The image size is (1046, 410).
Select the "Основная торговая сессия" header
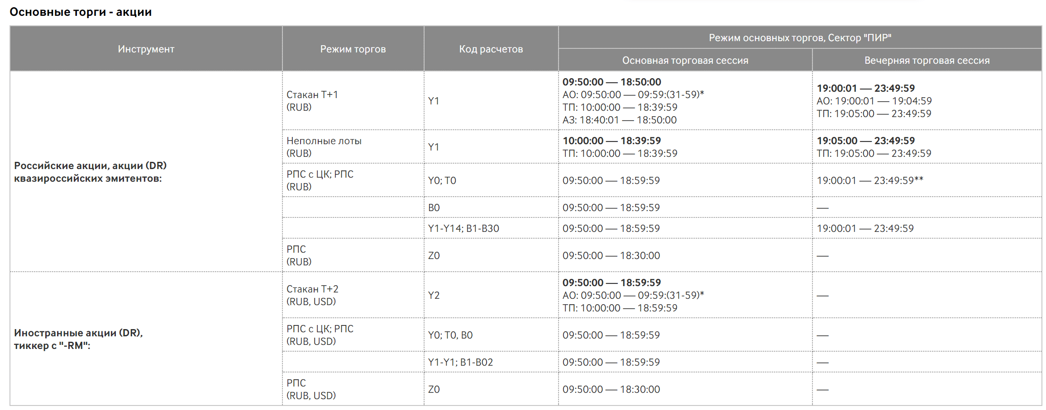coord(685,60)
